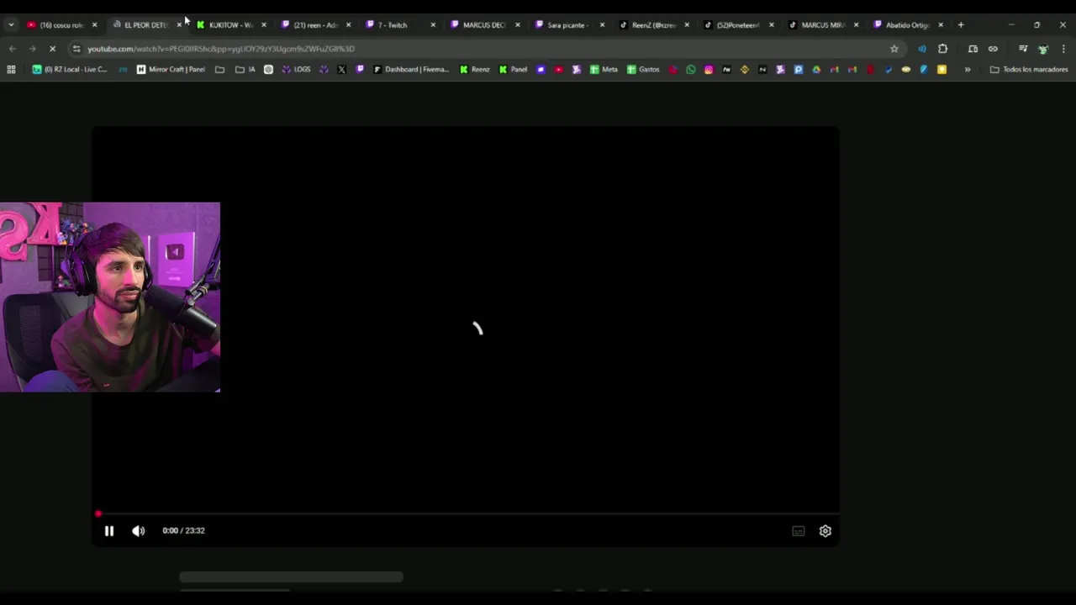Open the WhatsApp bookmark icon
This screenshot has height=605, width=1076.
(691, 70)
